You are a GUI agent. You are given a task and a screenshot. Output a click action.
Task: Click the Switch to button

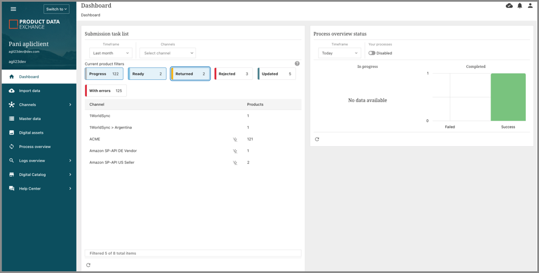click(56, 9)
